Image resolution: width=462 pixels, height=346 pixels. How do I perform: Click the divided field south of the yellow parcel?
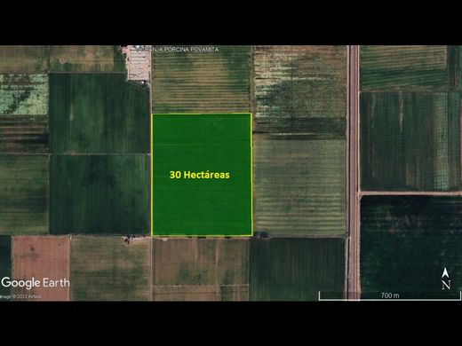(201, 270)
